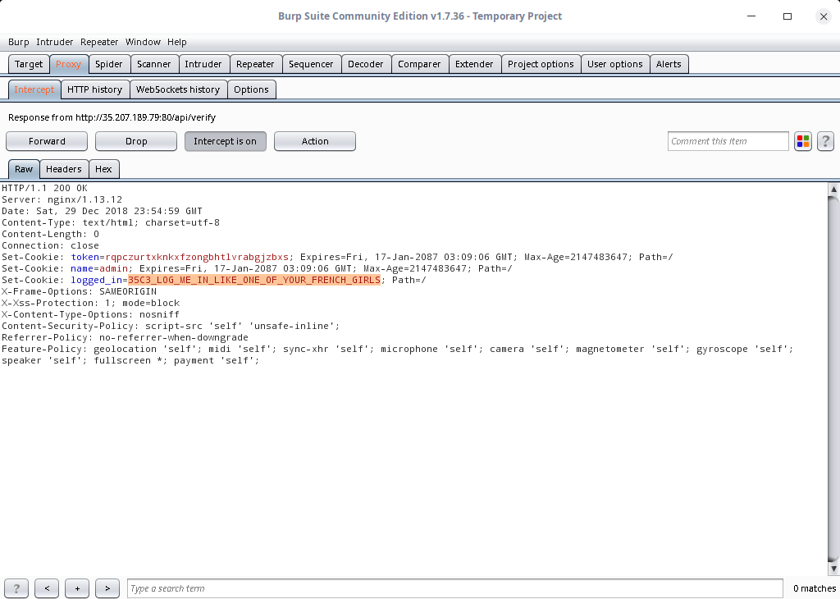The image size is (840, 599).
Task: Go to previous search match arrow
Action: (47, 588)
